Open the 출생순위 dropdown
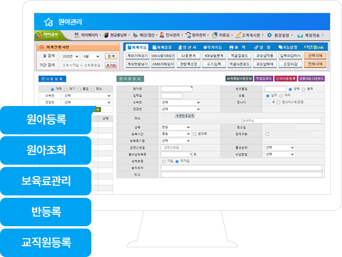 click(280, 148)
